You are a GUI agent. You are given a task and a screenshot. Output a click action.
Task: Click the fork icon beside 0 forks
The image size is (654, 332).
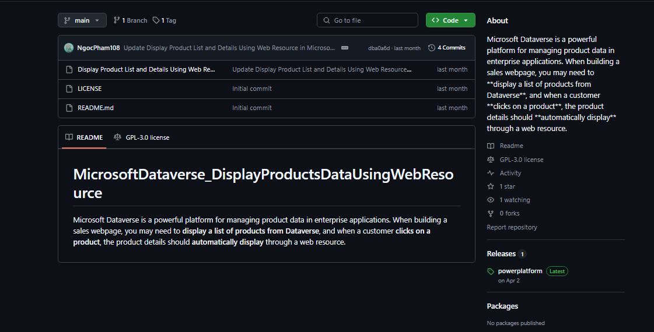coord(491,213)
